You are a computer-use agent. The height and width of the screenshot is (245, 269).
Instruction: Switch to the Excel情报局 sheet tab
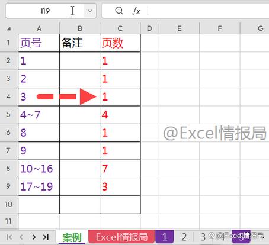(x=121, y=237)
